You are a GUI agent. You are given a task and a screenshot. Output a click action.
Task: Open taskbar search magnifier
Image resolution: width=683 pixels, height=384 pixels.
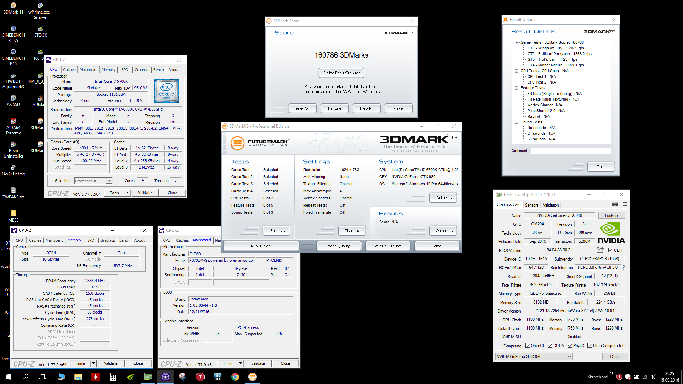(x=26, y=377)
